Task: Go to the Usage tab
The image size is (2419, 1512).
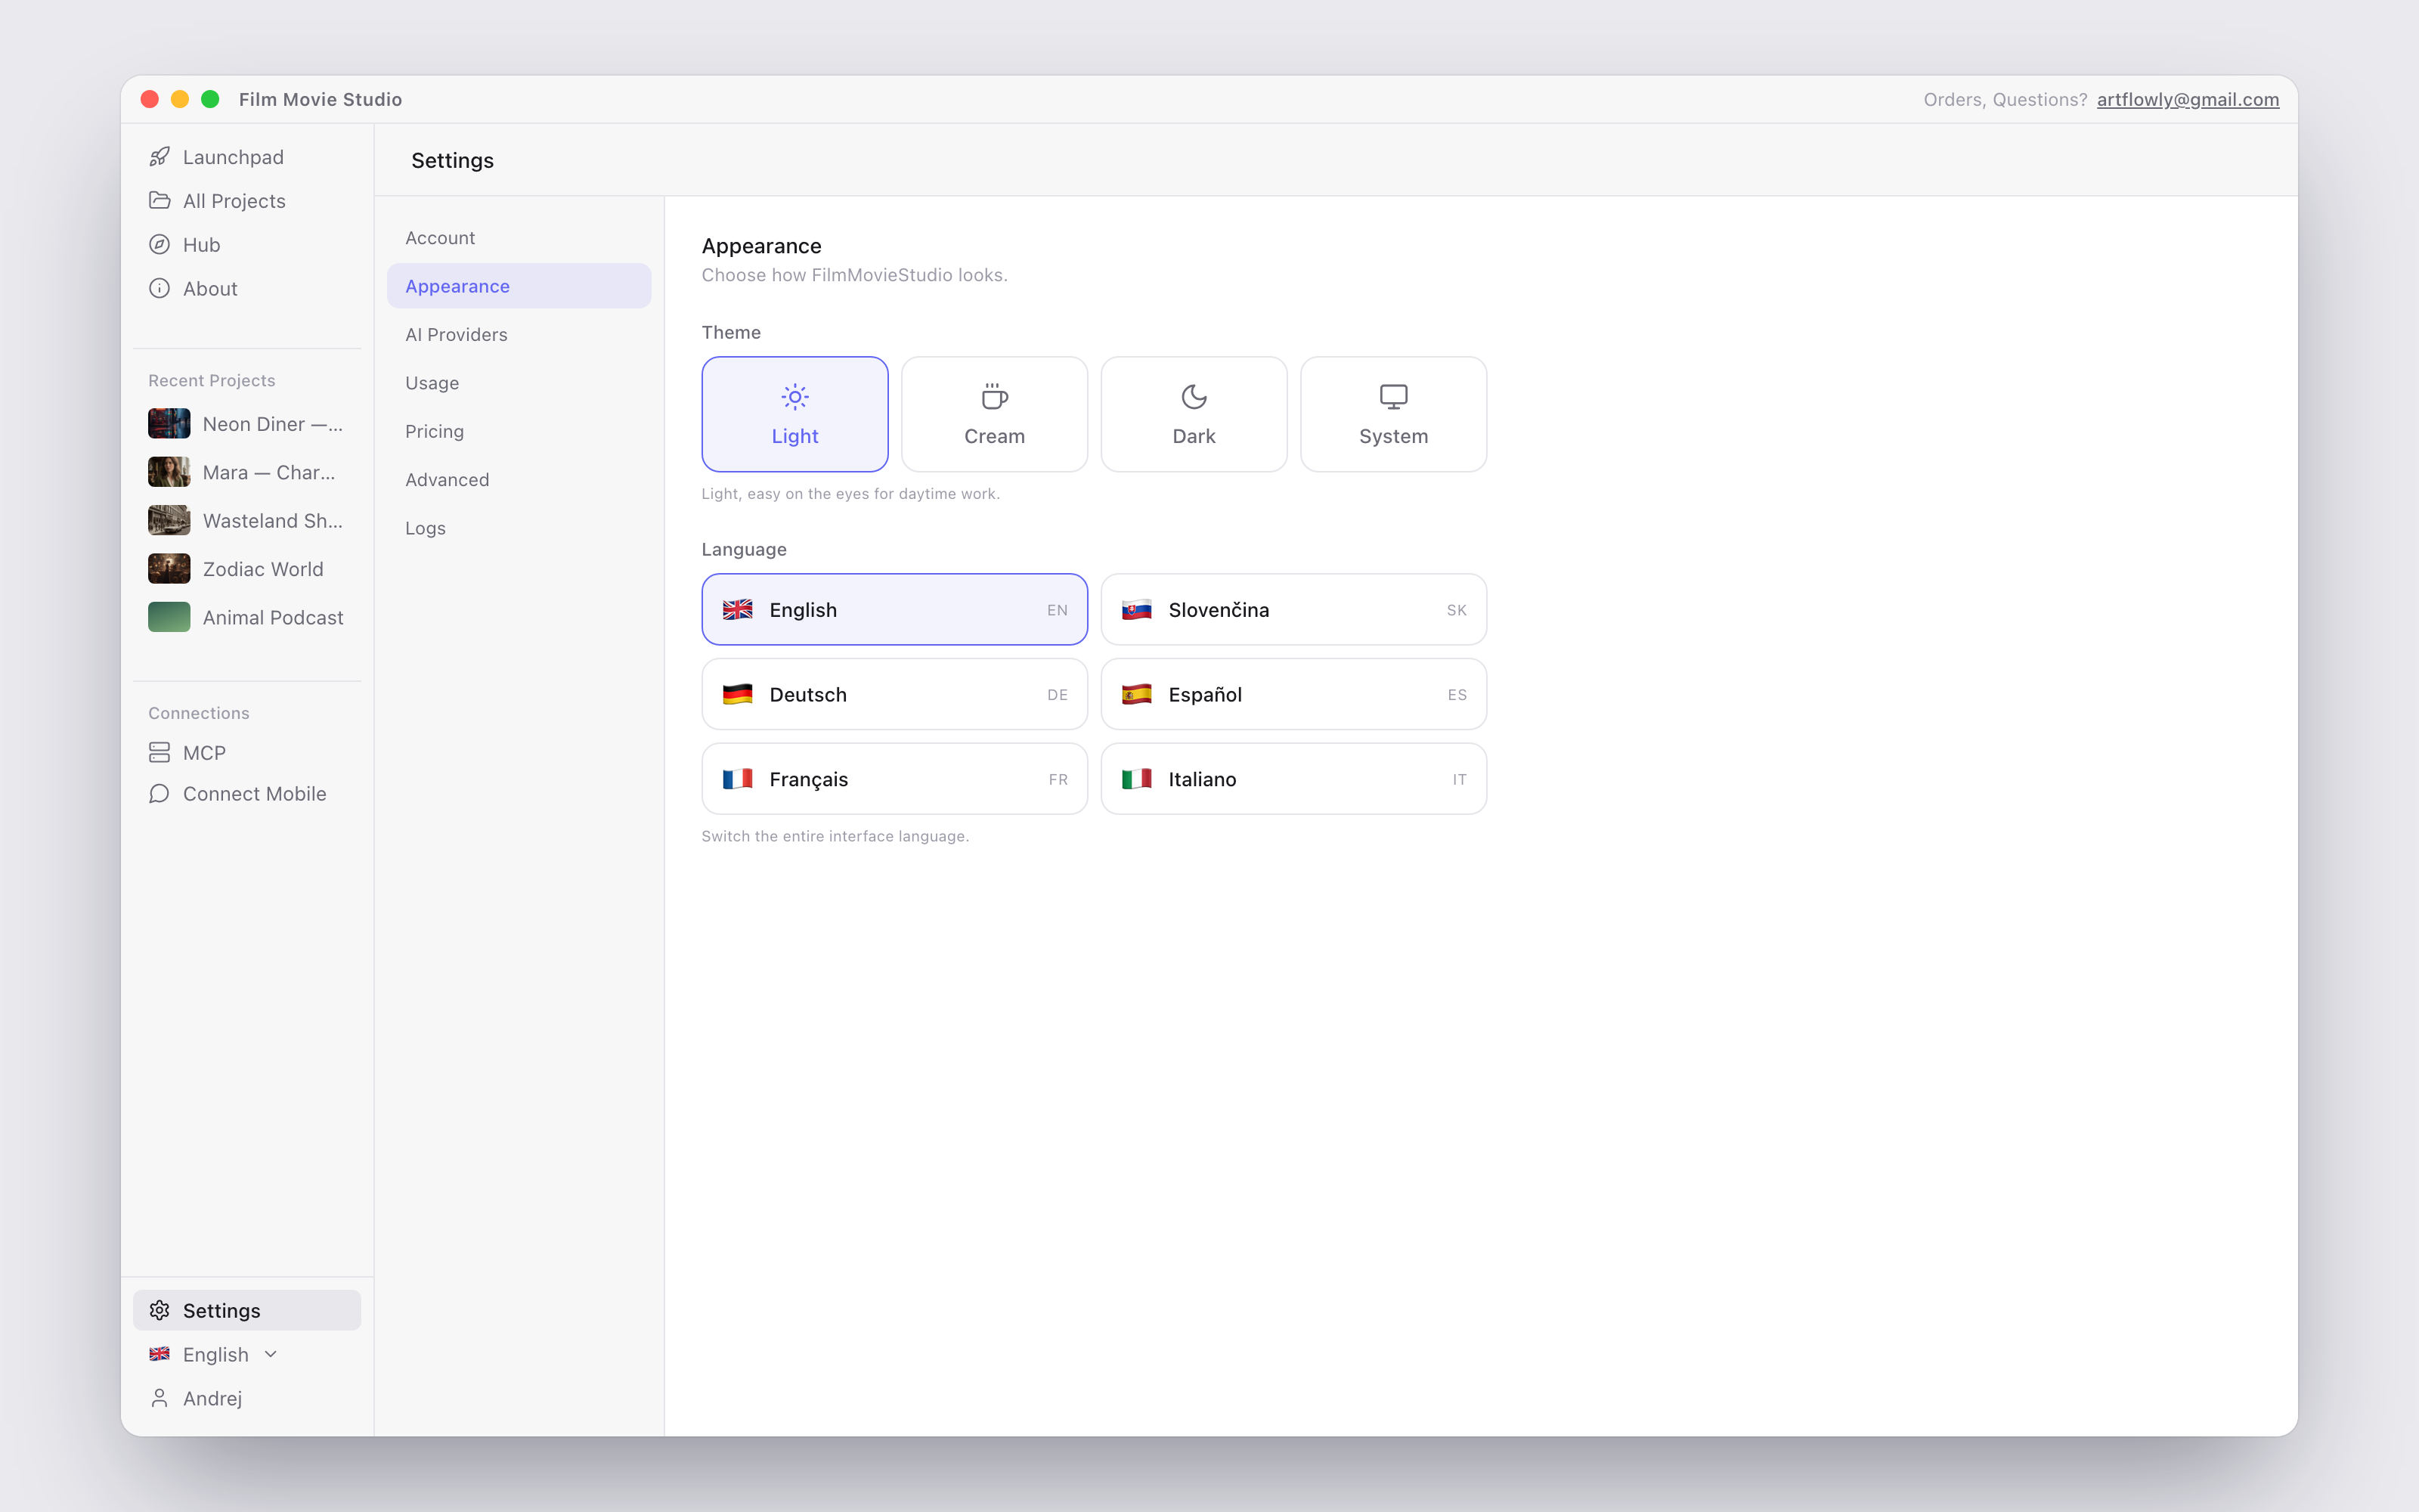Action: click(x=519, y=383)
